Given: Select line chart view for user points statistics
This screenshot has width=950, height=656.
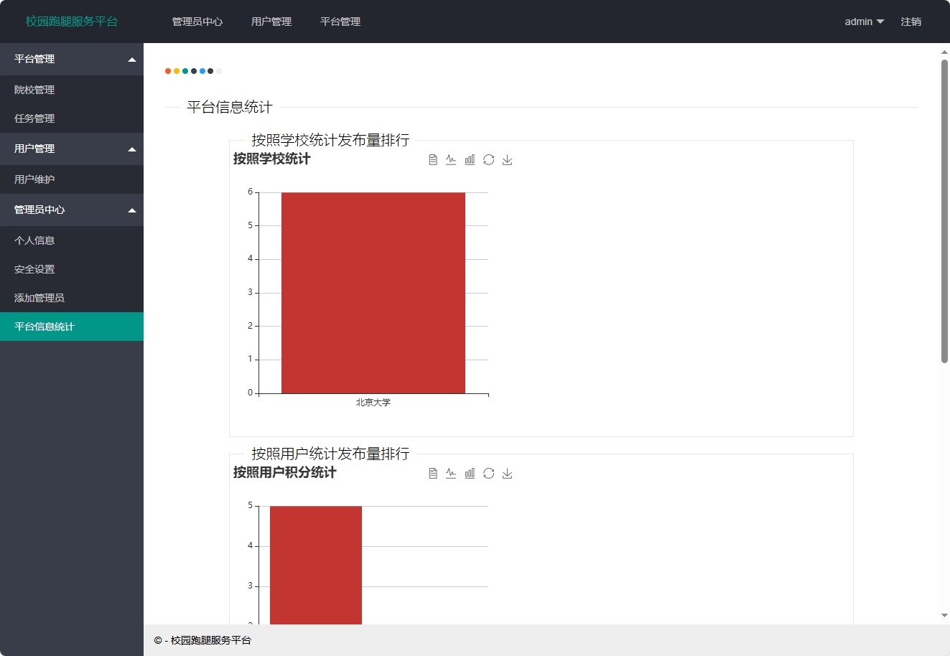Looking at the screenshot, I should click(x=451, y=473).
